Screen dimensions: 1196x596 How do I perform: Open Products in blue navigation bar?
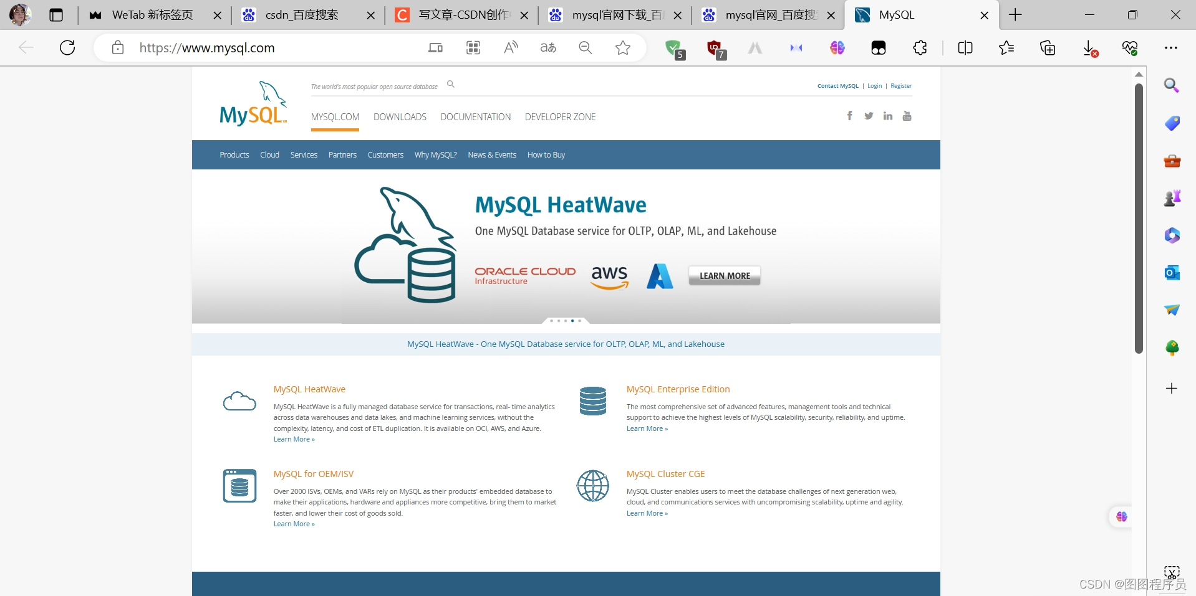point(234,155)
